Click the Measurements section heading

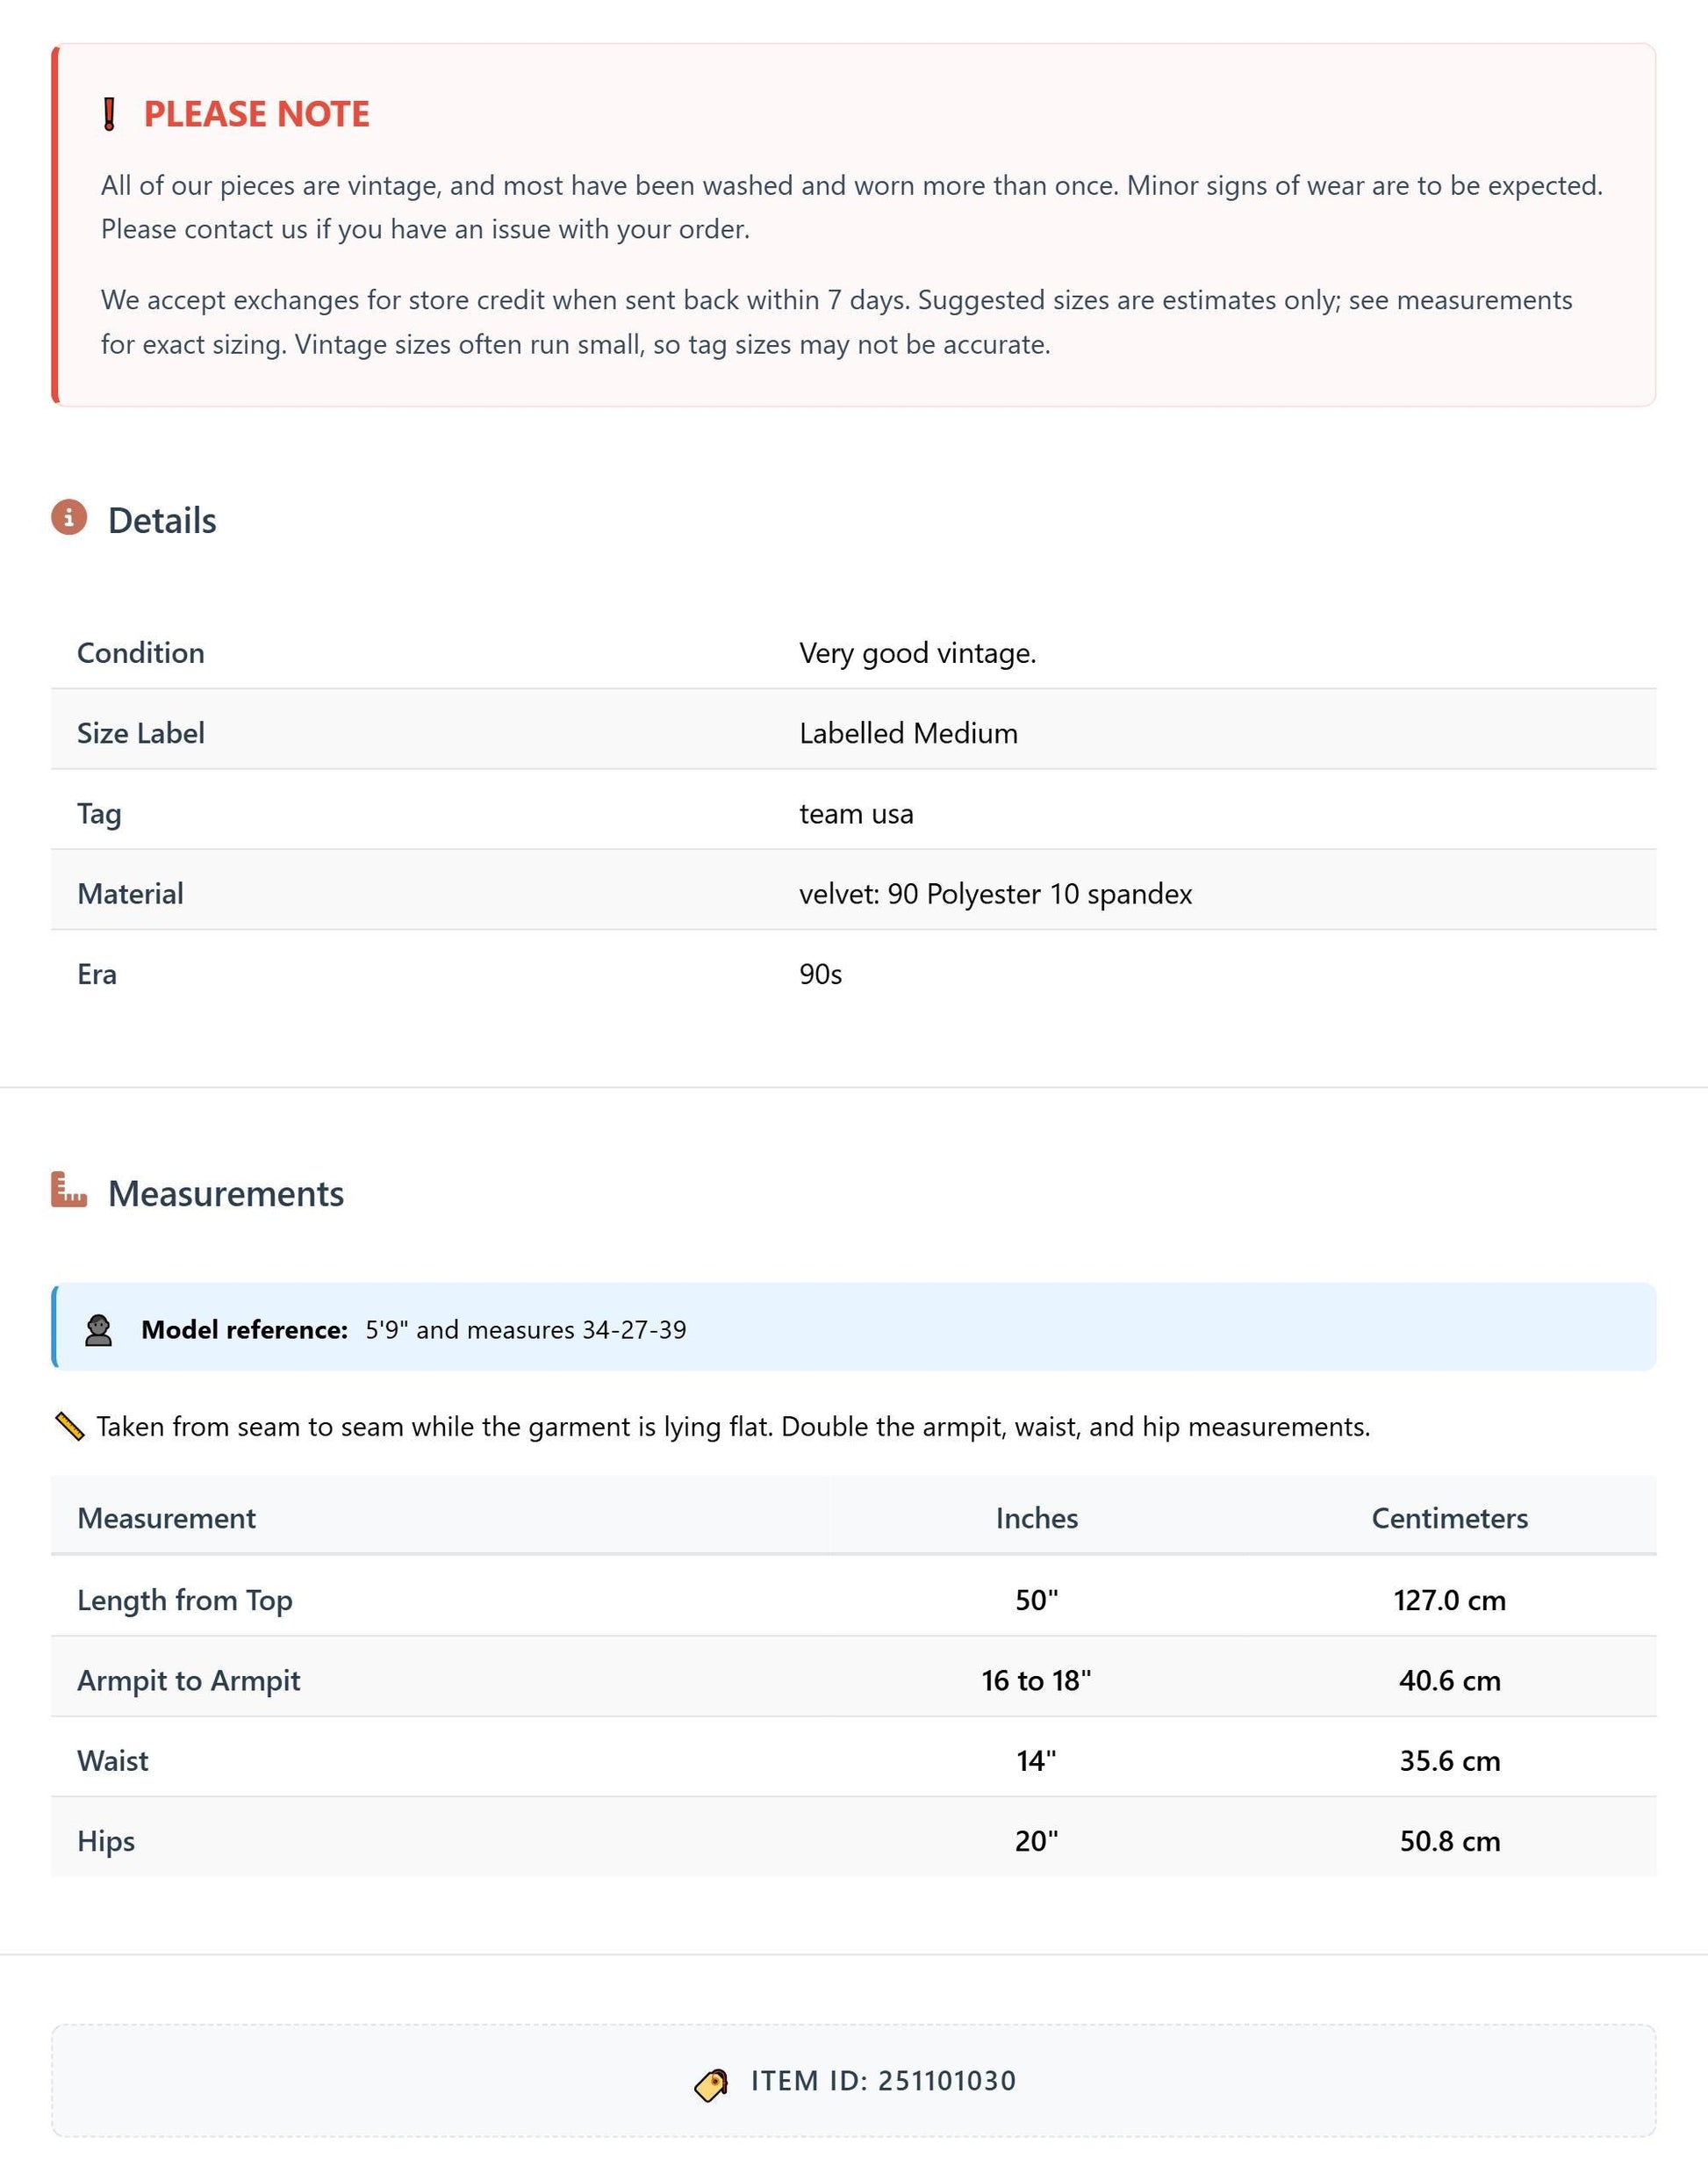[226, 1193]
